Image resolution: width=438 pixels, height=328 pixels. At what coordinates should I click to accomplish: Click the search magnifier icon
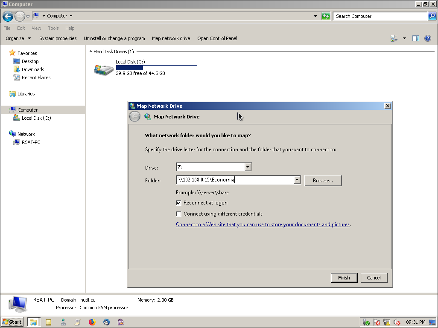432,16
